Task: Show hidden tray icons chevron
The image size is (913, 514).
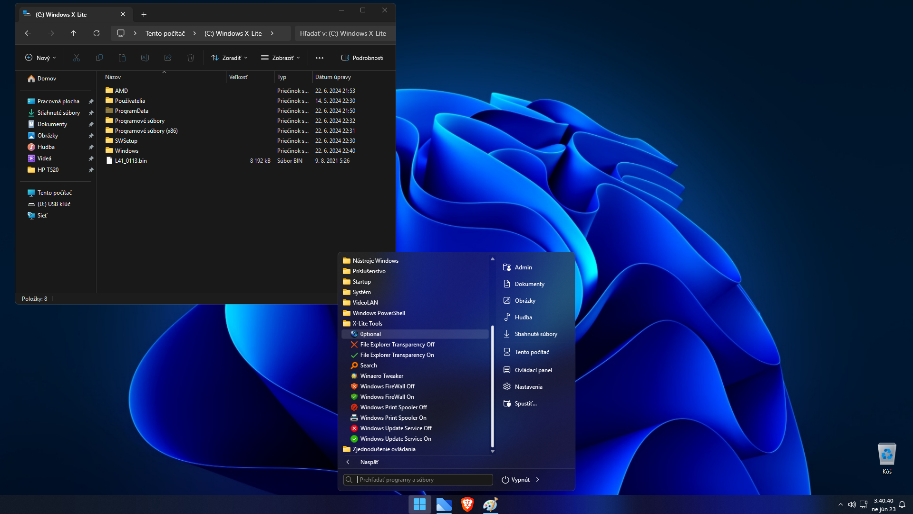Action: click(x=841, y=504)
